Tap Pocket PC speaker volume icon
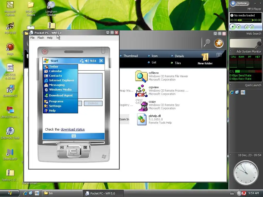This screenshot has height=197, width=263. (x=87, y=61)
